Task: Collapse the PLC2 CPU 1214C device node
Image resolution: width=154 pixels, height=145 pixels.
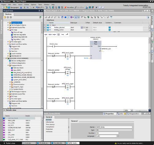Action: click(6, 58)
